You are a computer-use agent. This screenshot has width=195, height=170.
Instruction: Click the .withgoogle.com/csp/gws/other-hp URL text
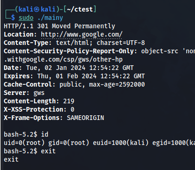pyautogui.click(x=63, y=59)
